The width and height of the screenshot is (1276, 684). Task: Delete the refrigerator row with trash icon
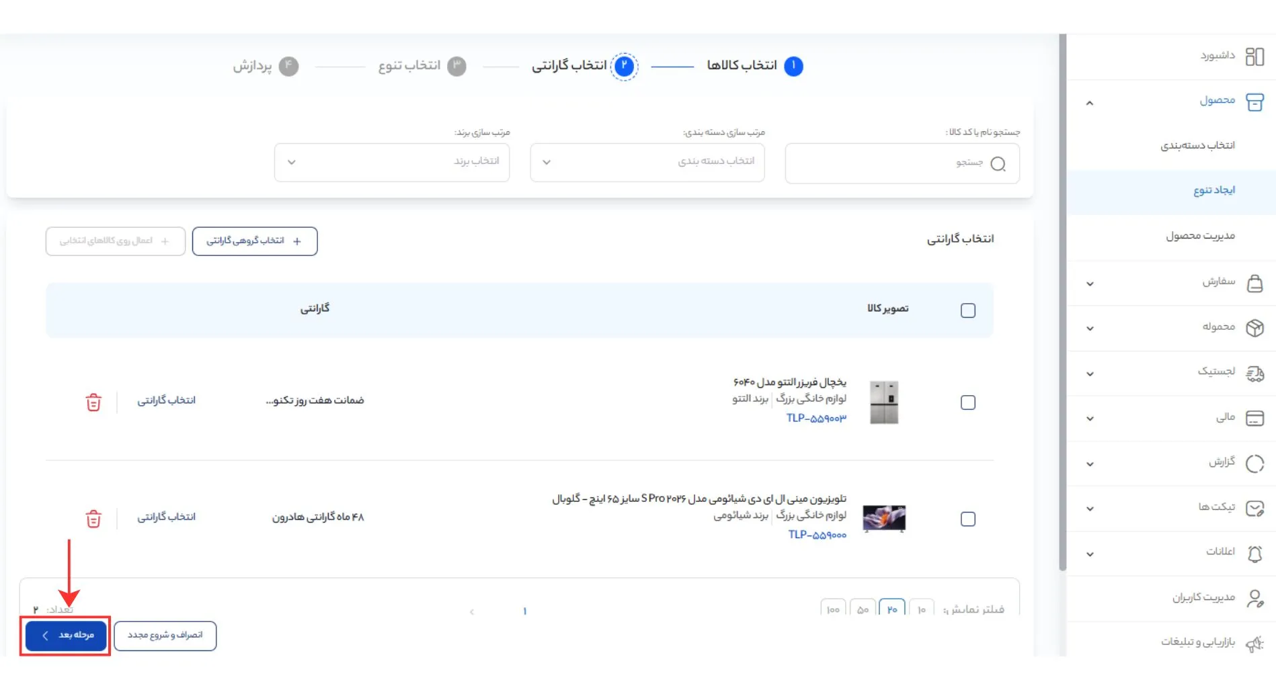[x=93, y=402]
